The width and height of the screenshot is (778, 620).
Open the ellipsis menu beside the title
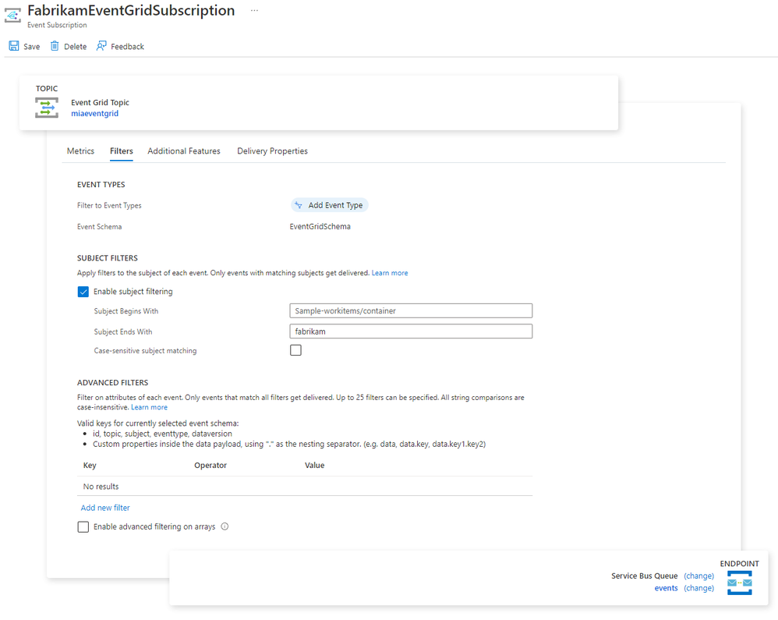pyautogui.click(x=255, y=10)
